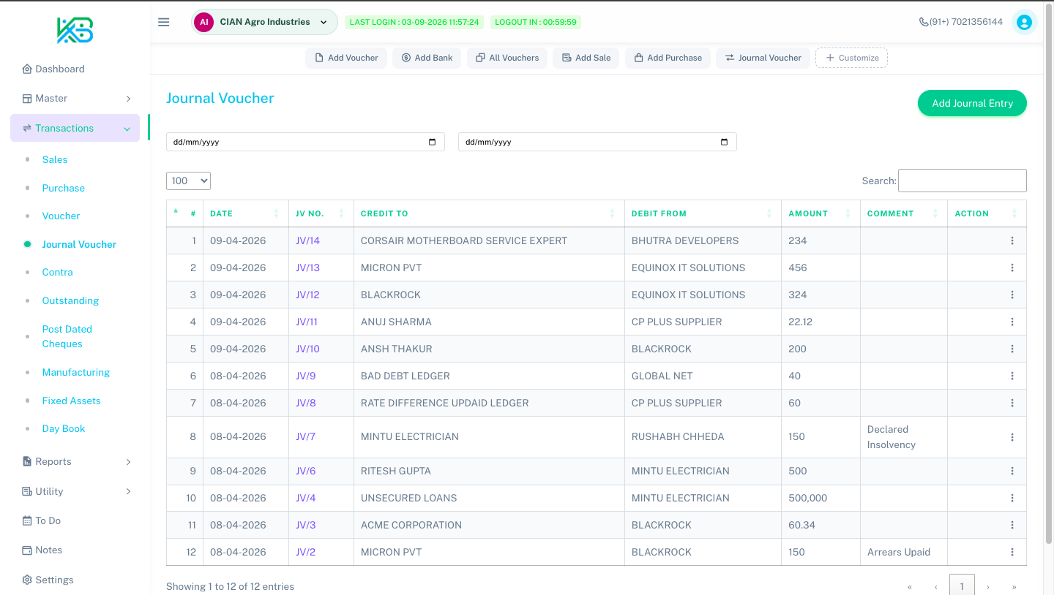Open three-dot action menu for JV/11

(x=1012, y=322)
